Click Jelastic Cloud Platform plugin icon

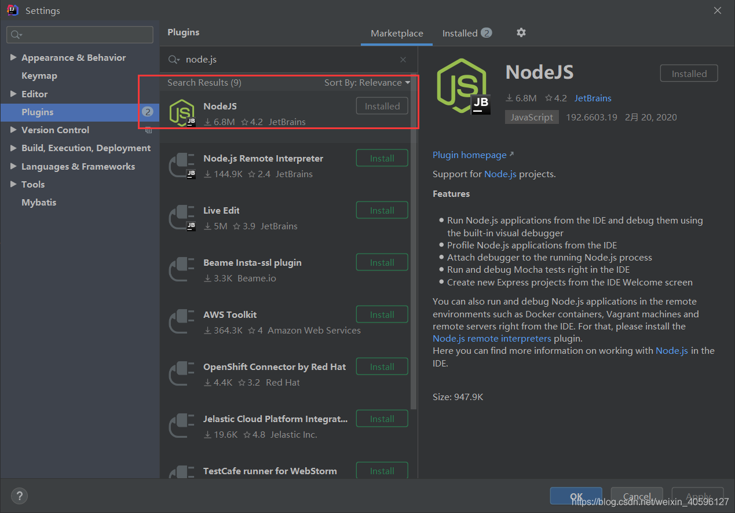(x=181, y=426)
